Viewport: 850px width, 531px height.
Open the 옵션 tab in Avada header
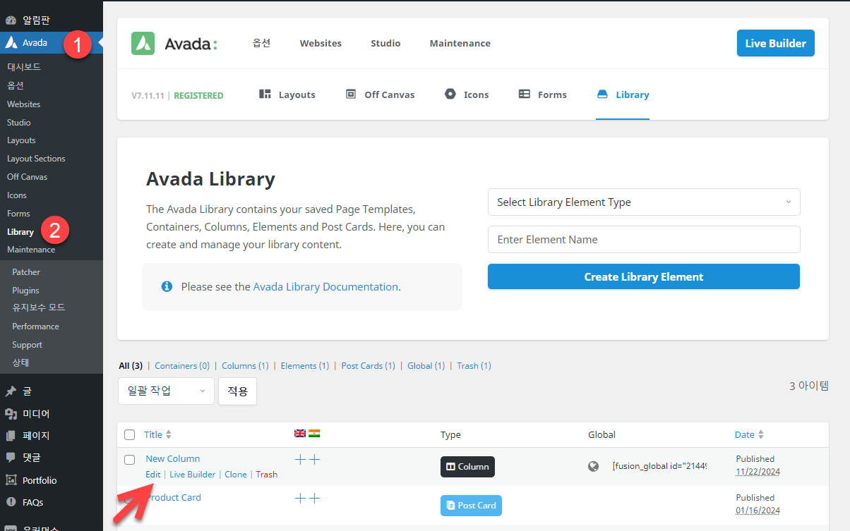click(x=261, y=43)
